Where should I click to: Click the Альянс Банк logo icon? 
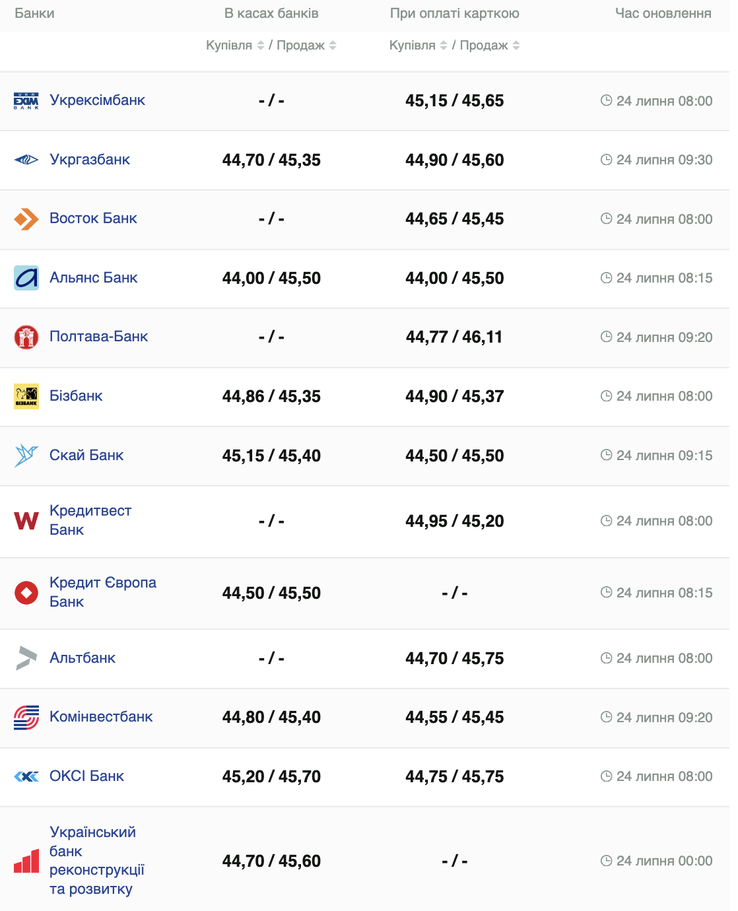point(26,278)
